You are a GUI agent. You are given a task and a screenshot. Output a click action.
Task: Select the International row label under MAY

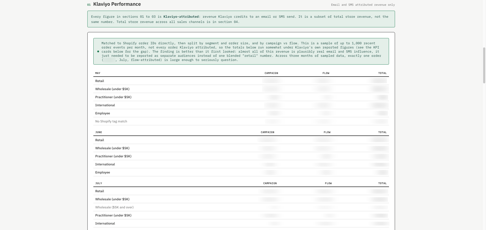coord(105,105)
